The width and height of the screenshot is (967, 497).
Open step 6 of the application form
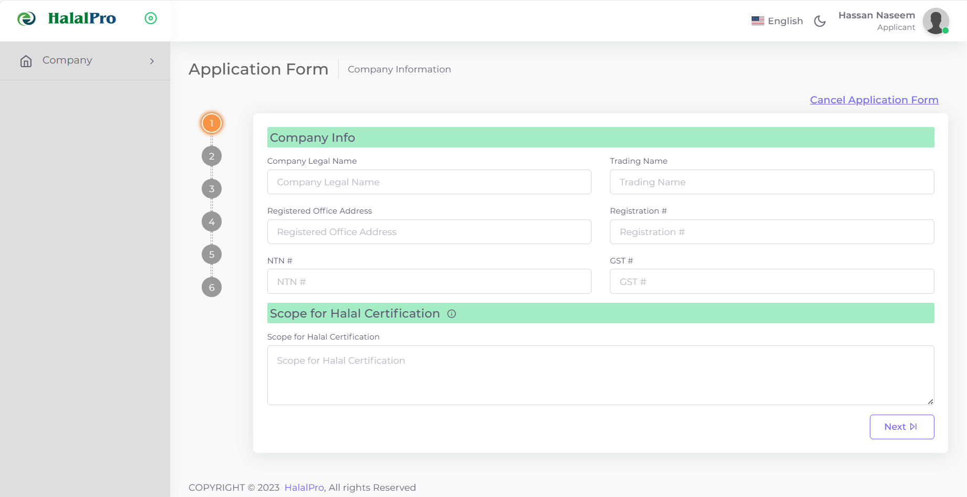pos(212,287)
